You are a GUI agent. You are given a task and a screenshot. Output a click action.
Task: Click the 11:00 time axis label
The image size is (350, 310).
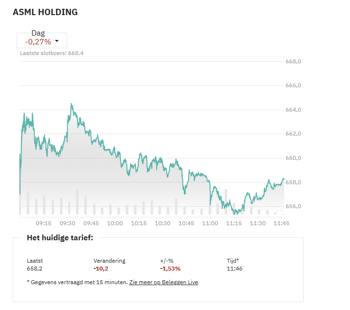pos(210,223)
